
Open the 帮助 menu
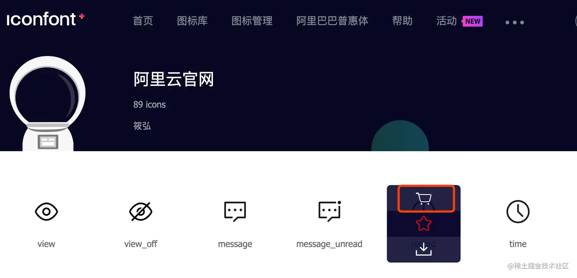(x=403, y=21)
